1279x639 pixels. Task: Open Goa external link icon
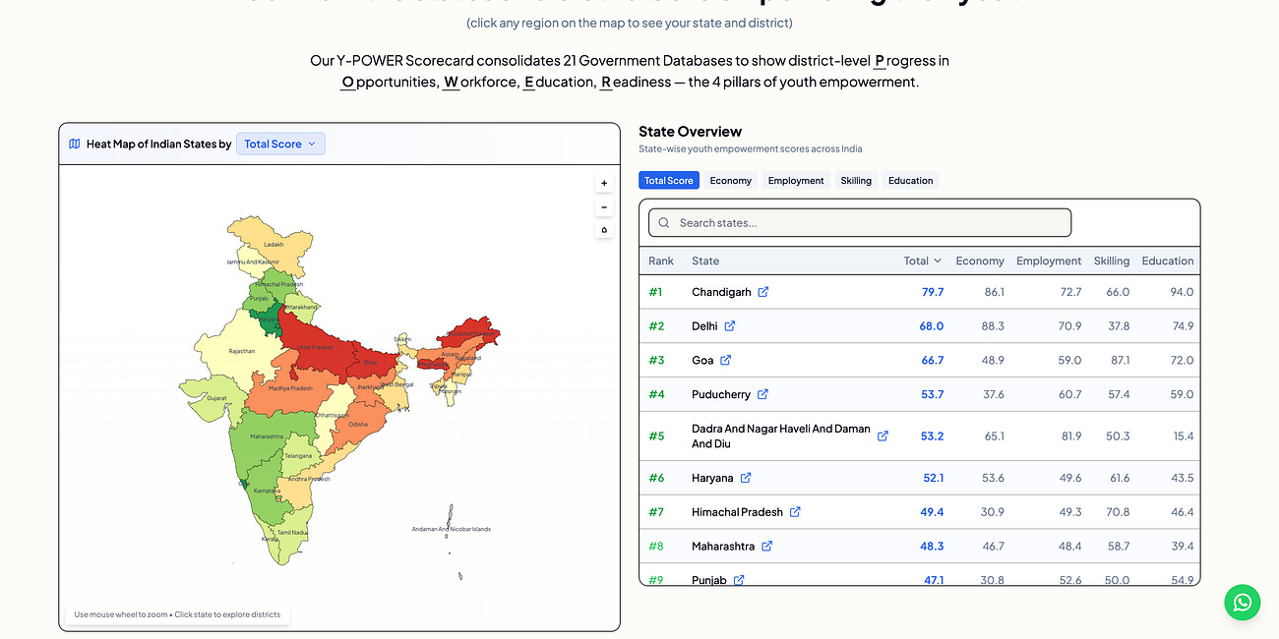click(726, 361)
